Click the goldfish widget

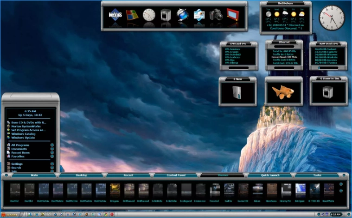[283, 92]
